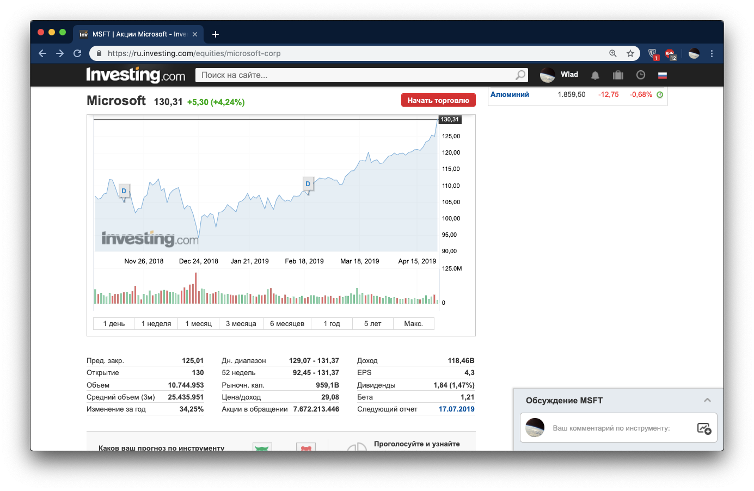Screen dimensions: 754x491
Task: Select the 3 месяца chart range
Action: [241, 323]
